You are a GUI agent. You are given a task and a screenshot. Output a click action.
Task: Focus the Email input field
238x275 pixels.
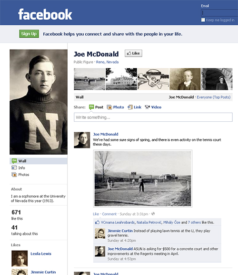pyautogui.click(x=219, y=13)
